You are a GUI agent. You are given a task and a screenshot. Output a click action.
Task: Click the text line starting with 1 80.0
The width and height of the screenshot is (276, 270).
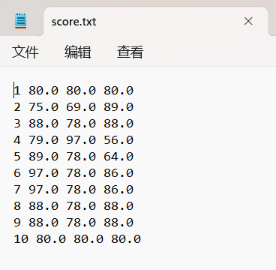pyautogui.click(x=73, y=91)
